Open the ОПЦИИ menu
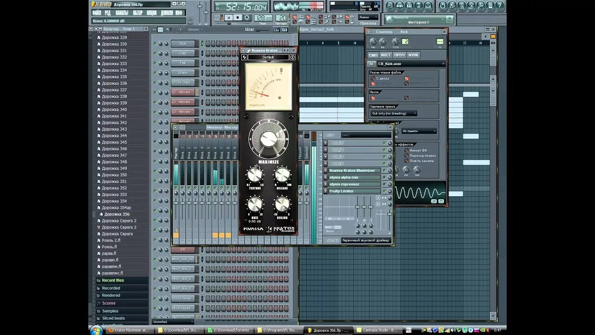This screenshot has width=595, height=335. [152, 13]
